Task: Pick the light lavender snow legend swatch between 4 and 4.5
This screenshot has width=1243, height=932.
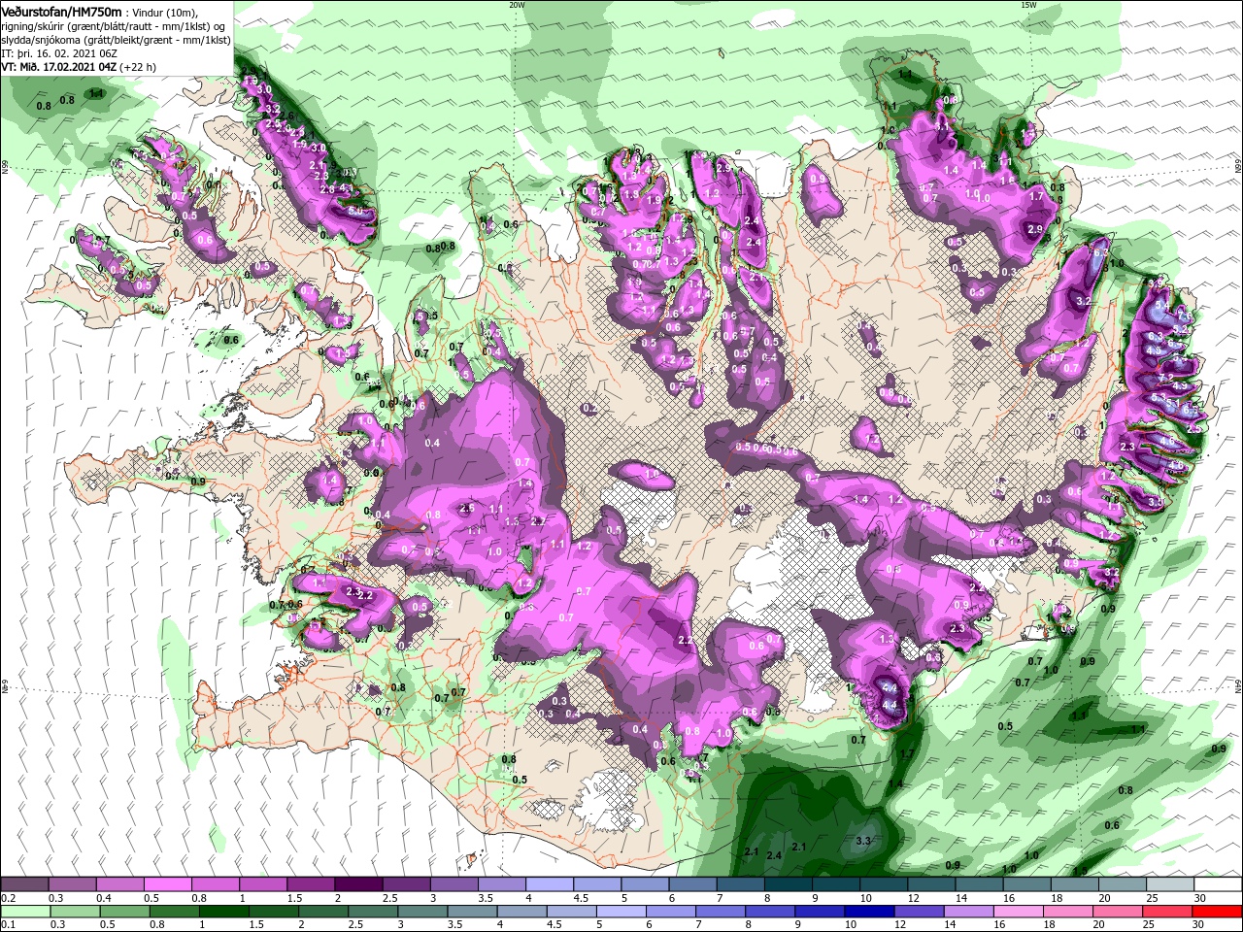Action: 550,884
